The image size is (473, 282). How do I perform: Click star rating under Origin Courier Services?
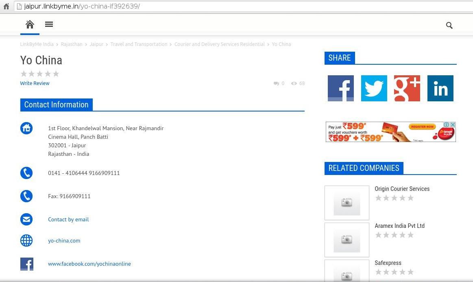click(x=394, y=198)
